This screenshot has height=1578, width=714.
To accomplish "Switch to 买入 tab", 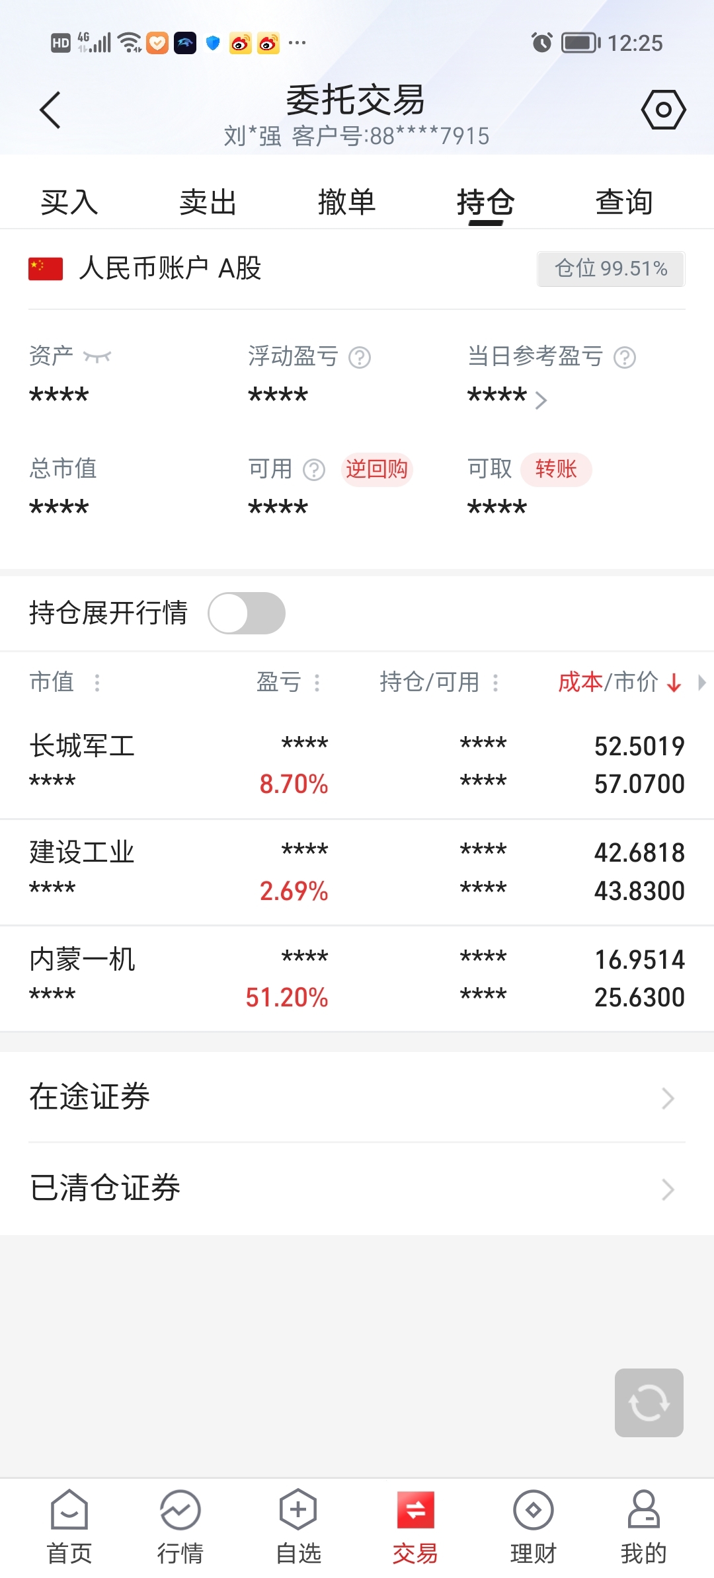I will [x=69, y=202].
